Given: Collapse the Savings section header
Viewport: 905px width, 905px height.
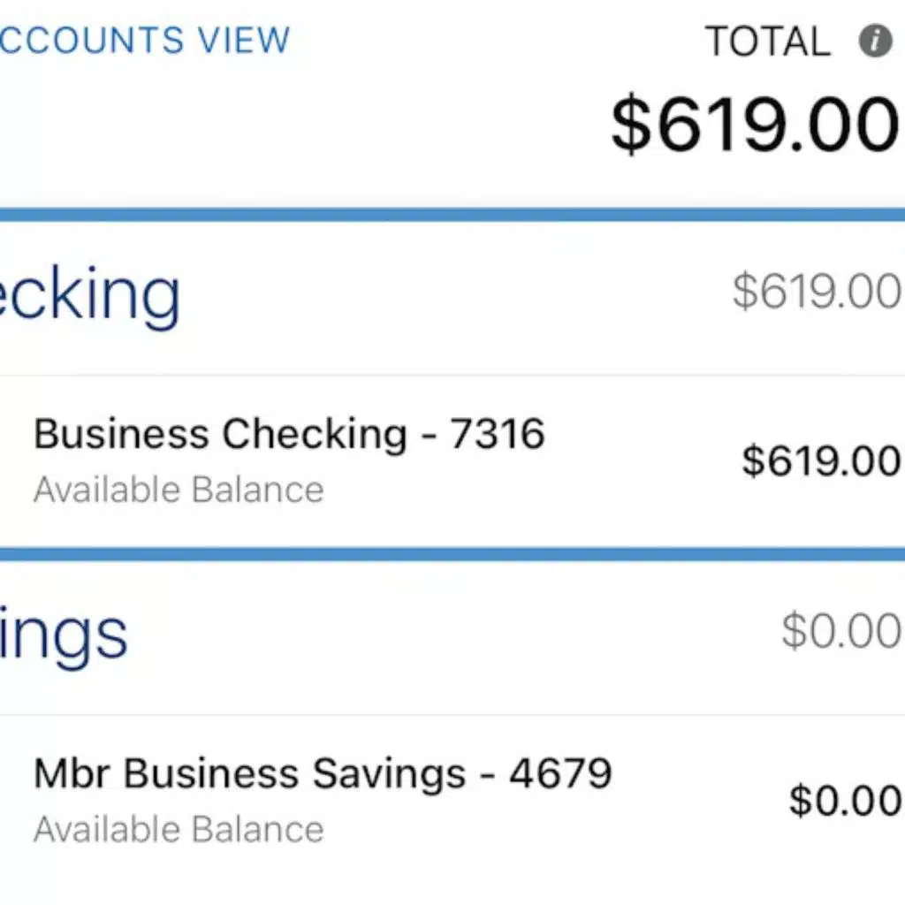Looking at the screenshot, I should (x=64, y=634).
